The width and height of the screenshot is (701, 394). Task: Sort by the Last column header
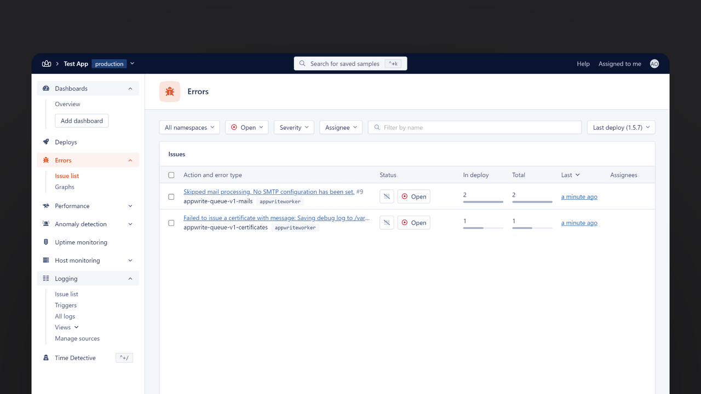click(x=570, y=175)
